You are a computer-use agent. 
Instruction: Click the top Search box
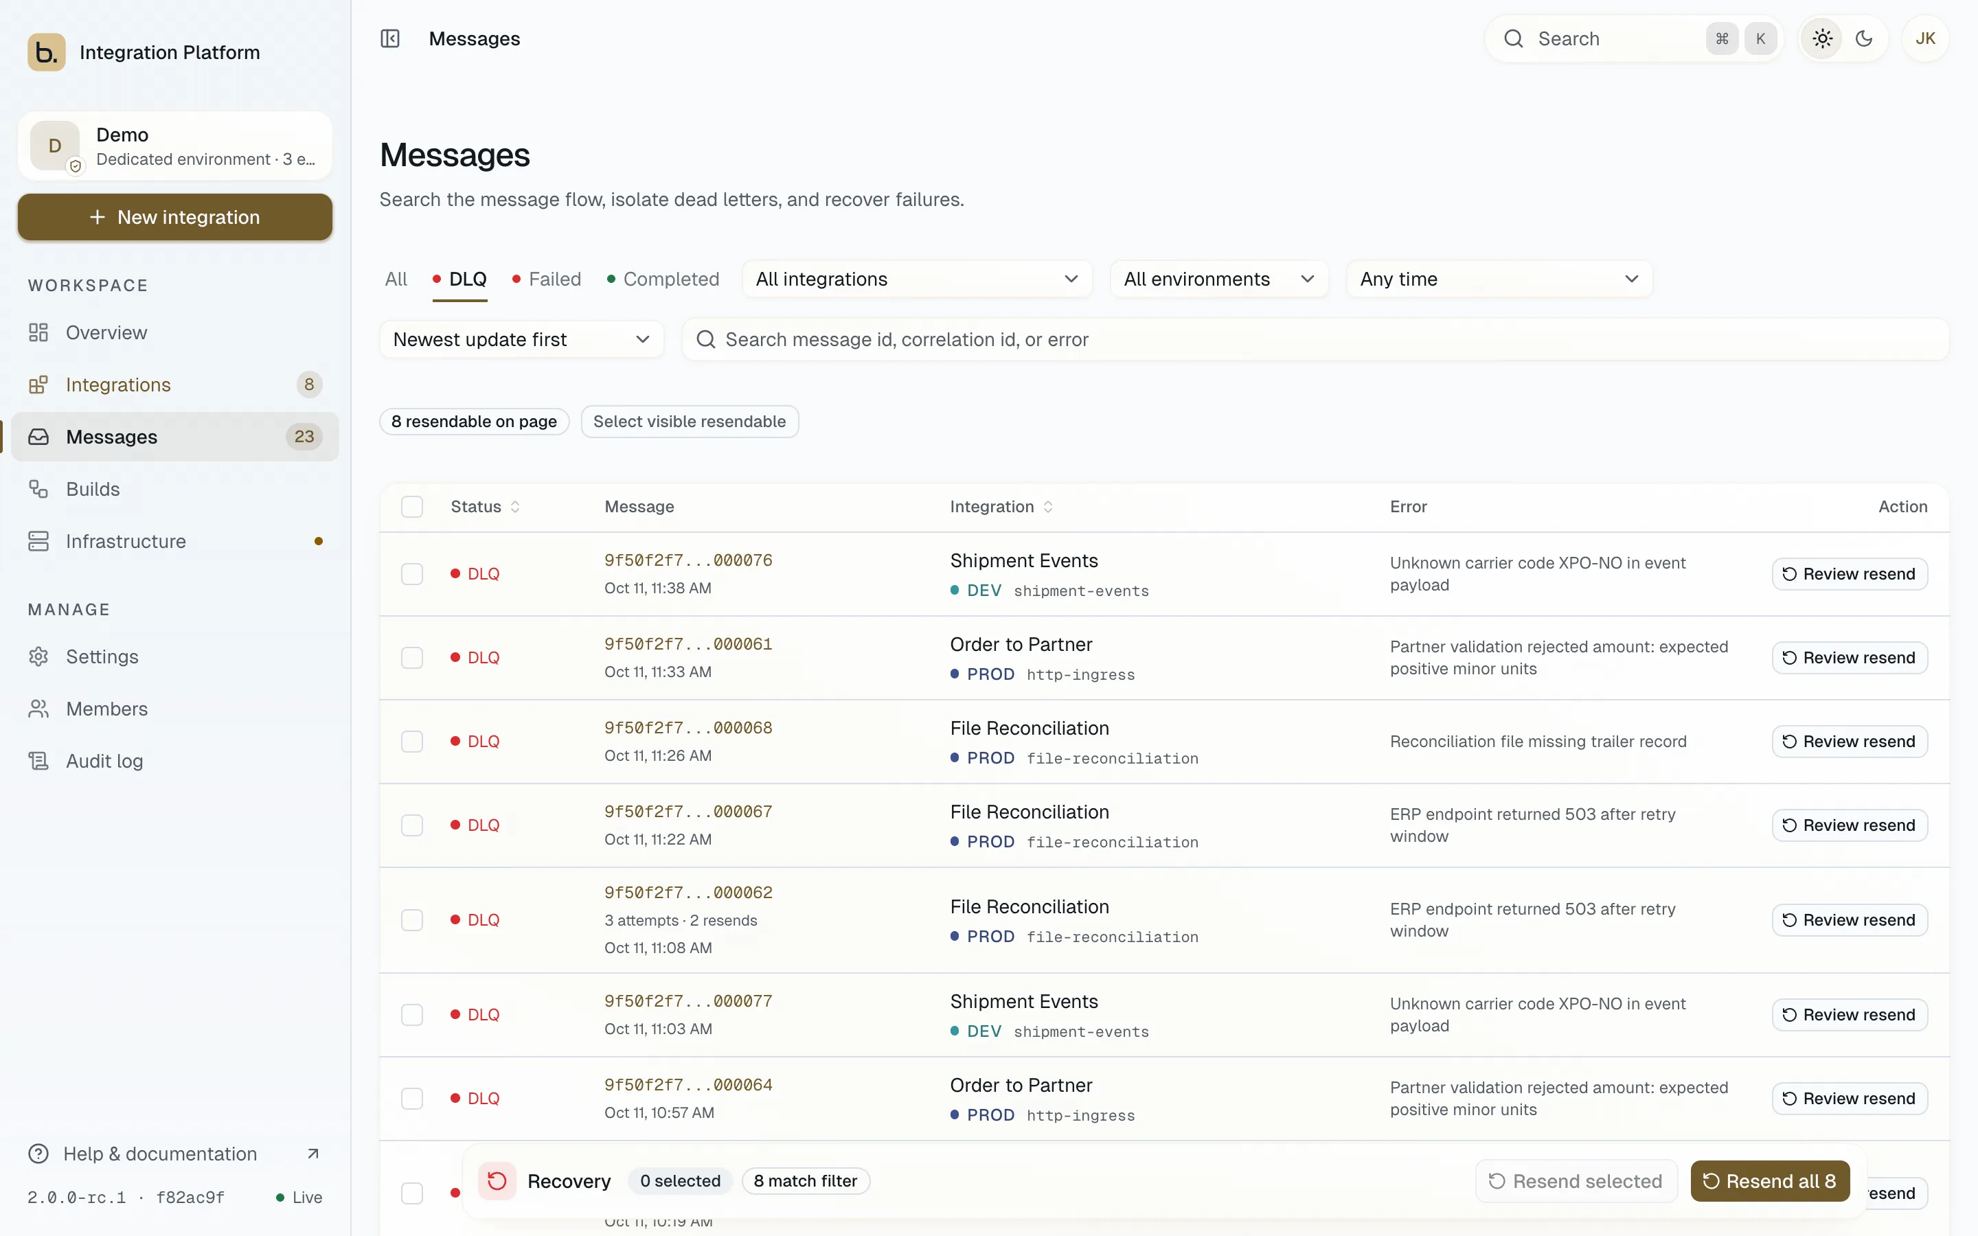pyautogui.click(x=1634, y=38)
